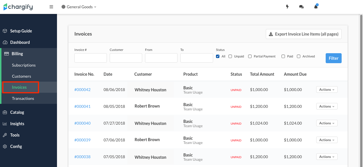Click the Tools wrench icon

(x=5, y=135)
